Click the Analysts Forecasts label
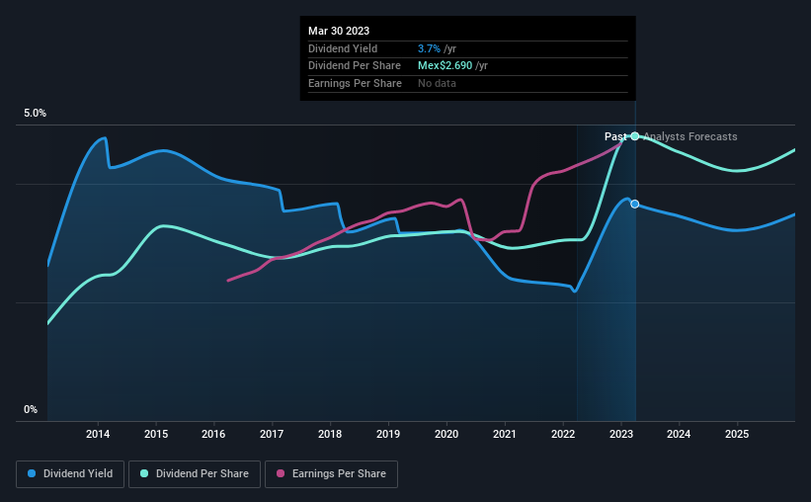 coord(690,136)
